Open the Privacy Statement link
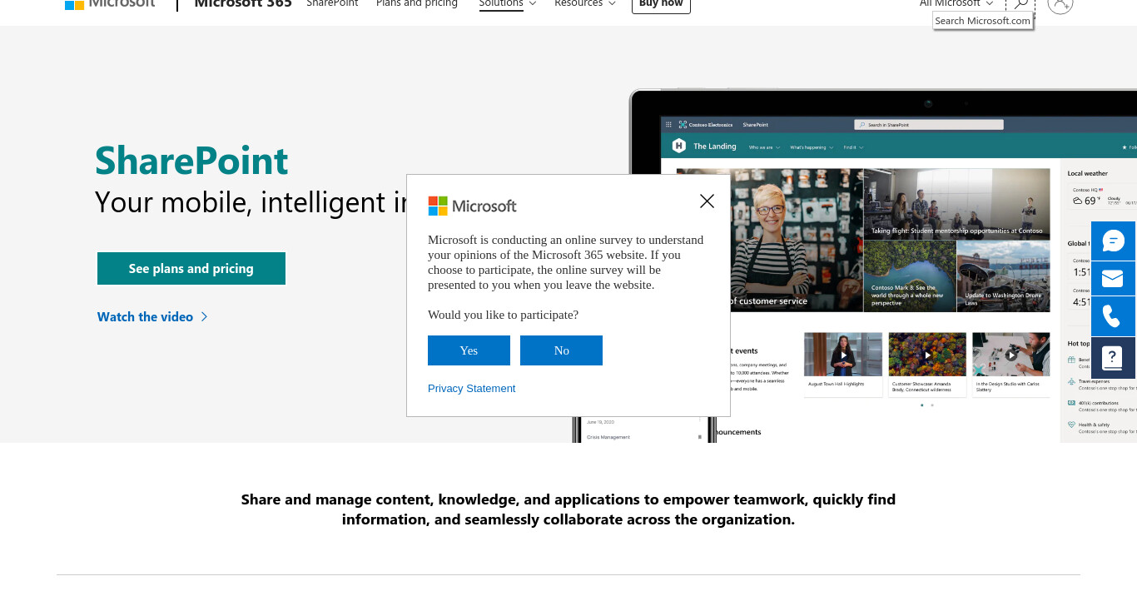This screenshot has width=1137, height=606. pyautogui.click(x=471, y=389)
